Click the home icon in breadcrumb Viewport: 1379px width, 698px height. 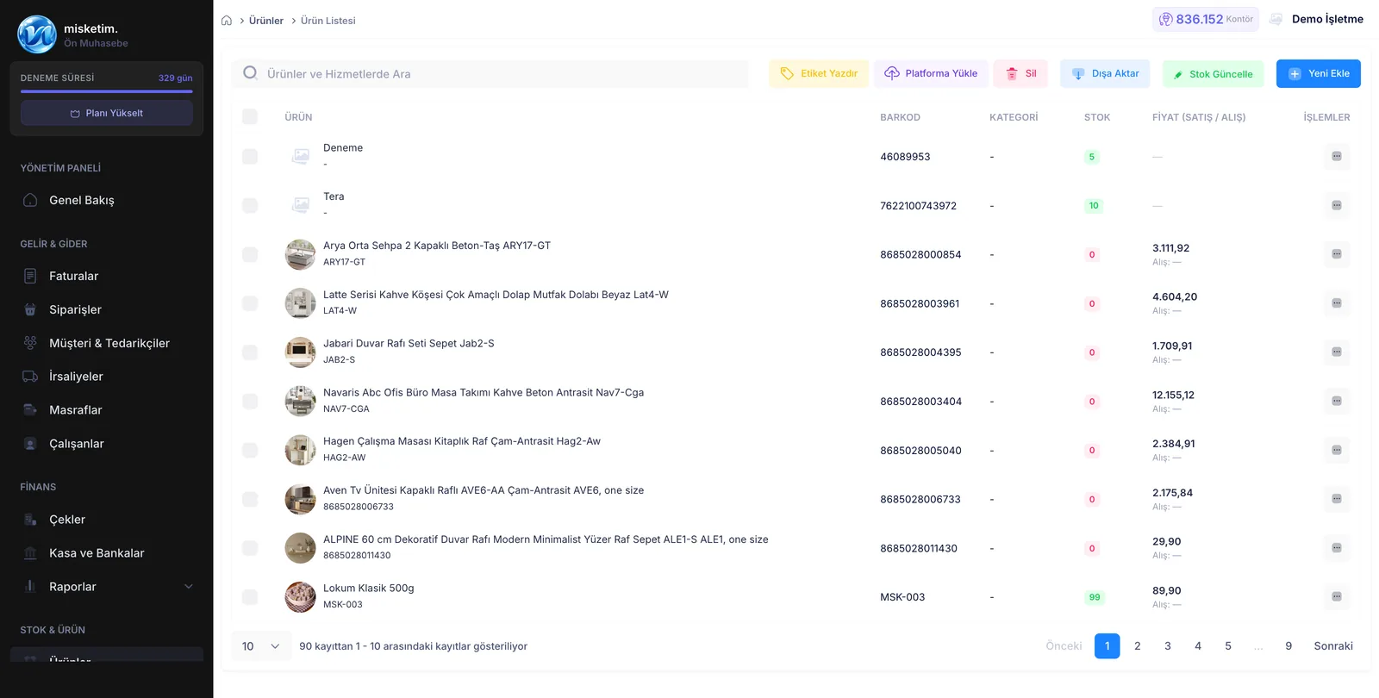point(227,21)
